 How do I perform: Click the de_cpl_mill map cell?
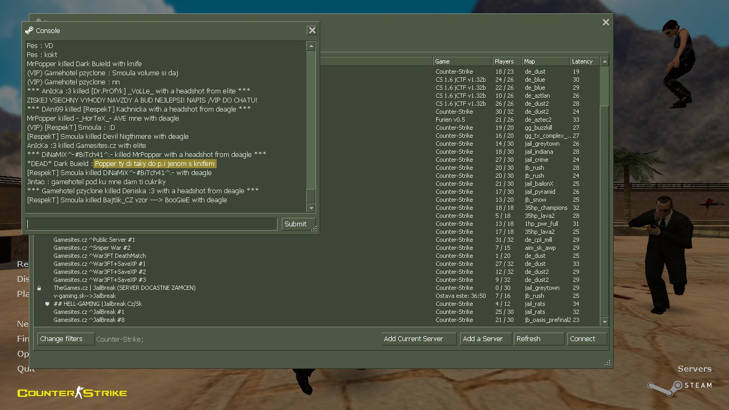(538, 240)
